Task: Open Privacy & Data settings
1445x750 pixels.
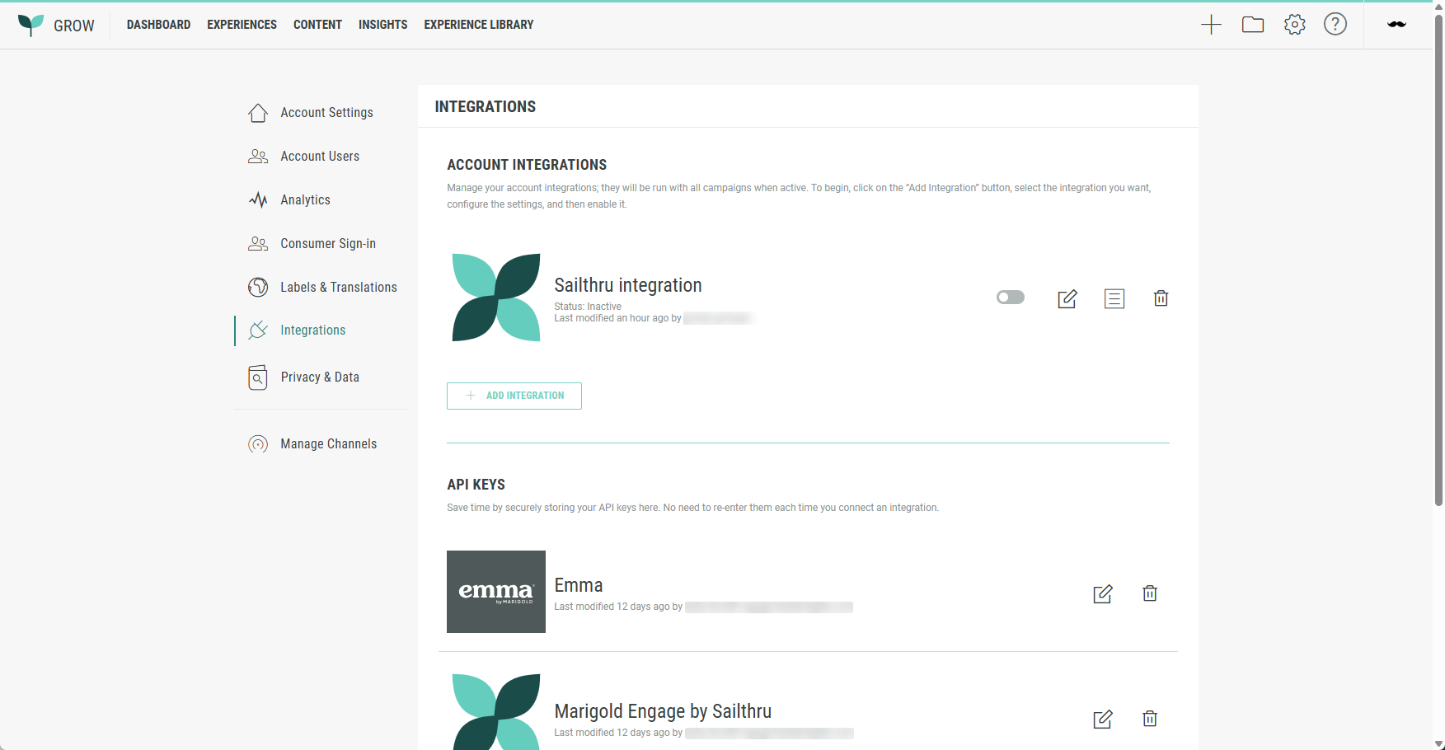Action: [320, 377]
